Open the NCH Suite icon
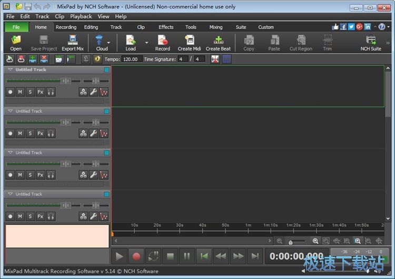This screenshot has width=395, height=279. coord(371,41)
